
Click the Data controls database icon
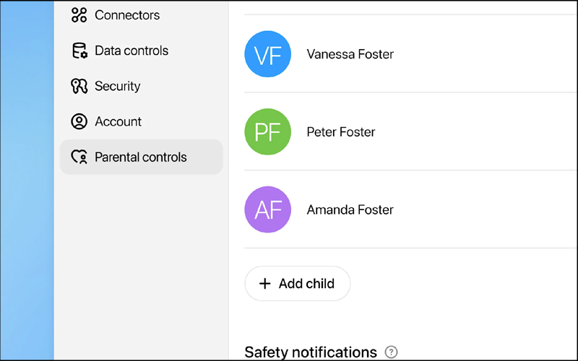pos(79,51)
